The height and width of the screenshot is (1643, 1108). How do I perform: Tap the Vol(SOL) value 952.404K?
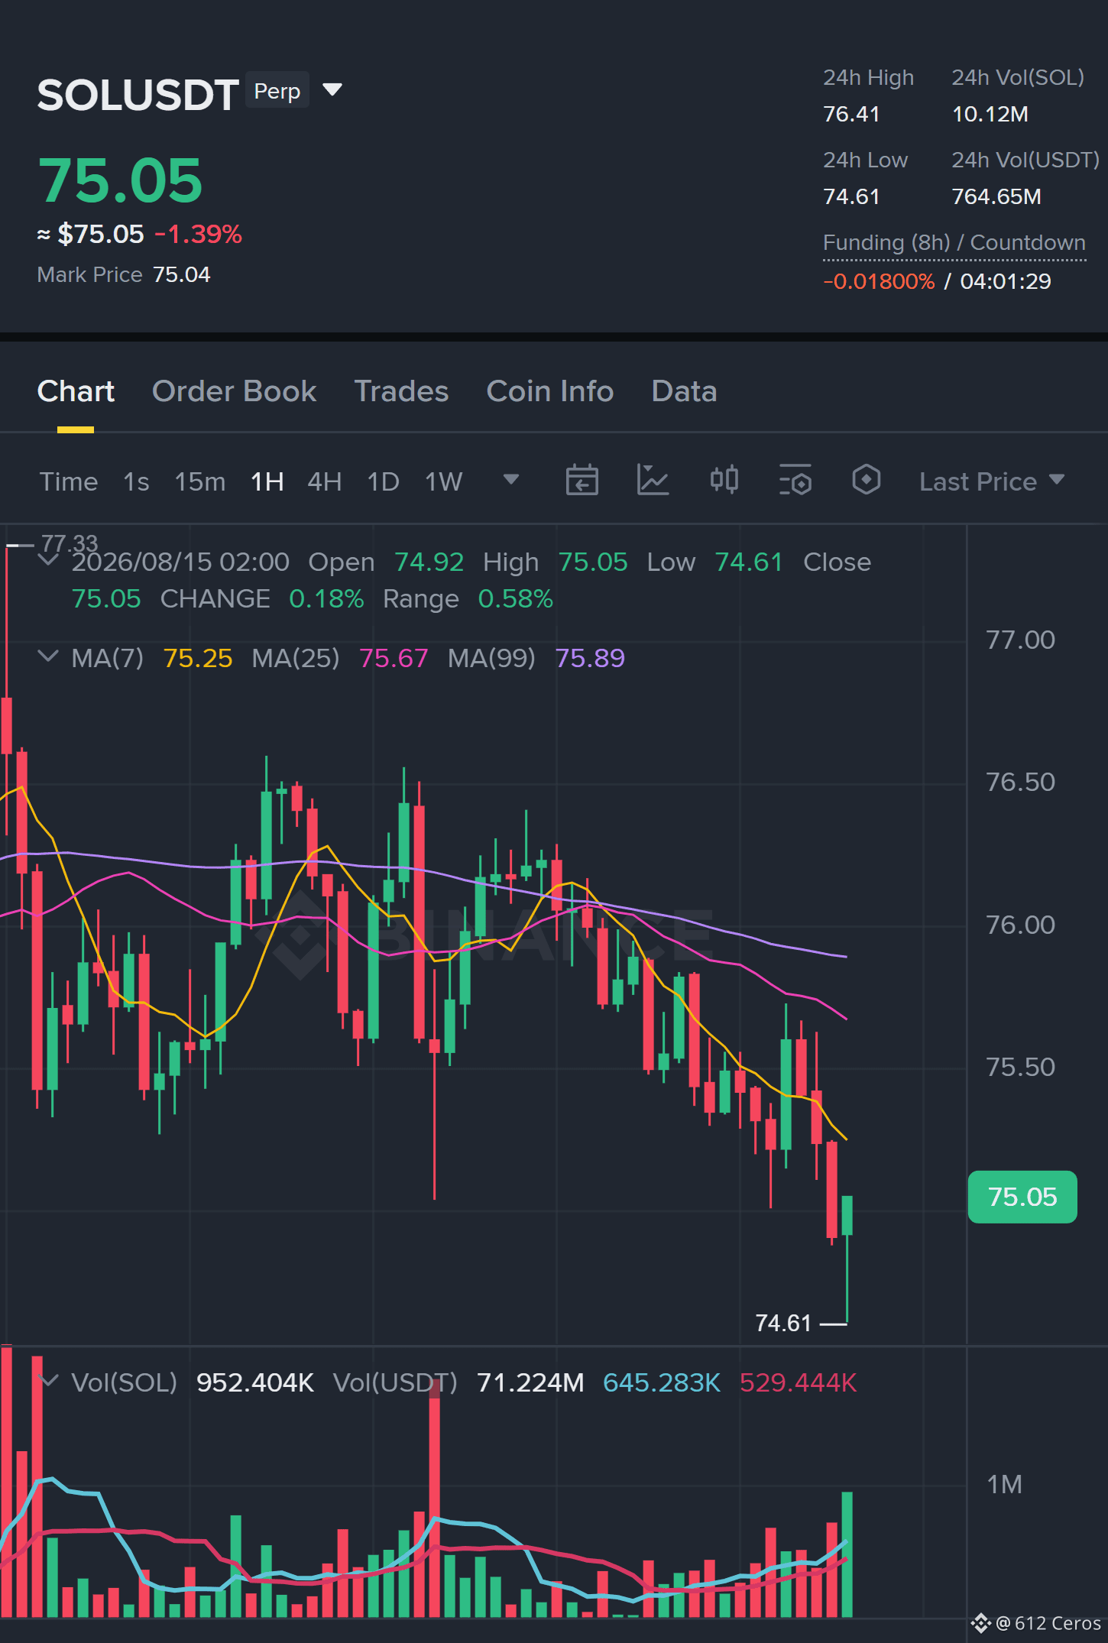(255, 1382)
